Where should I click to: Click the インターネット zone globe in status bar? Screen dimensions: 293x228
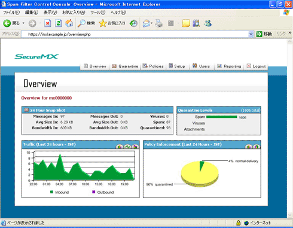pyautogui.click(x=246, y=223)
